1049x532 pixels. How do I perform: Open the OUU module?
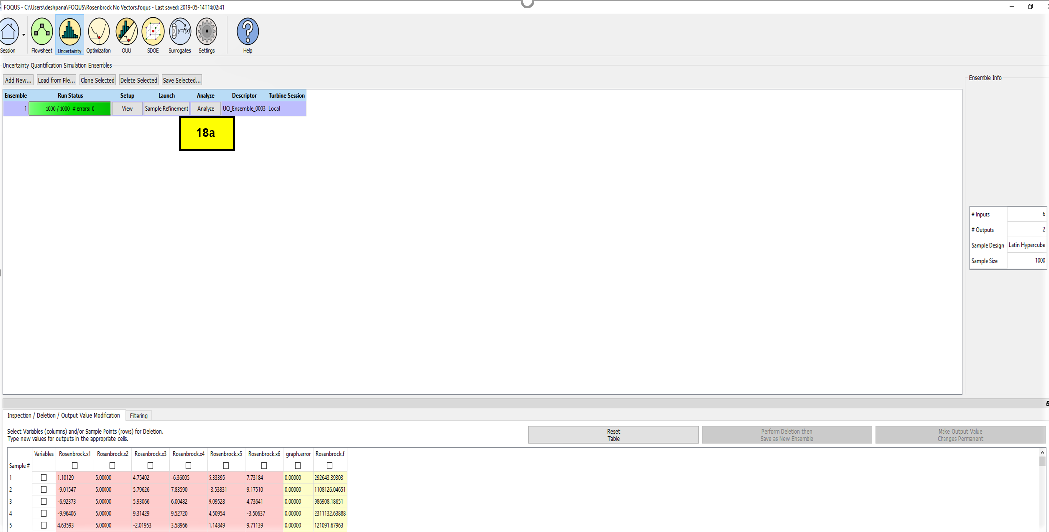point(126,33)
